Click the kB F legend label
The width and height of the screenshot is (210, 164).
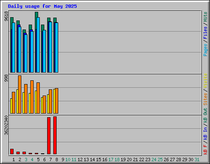coord(205,150)
